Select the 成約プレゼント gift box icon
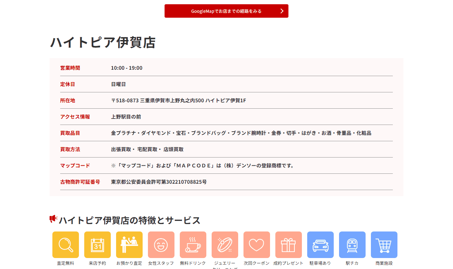 pyautogui.click(x=288, y=245)
